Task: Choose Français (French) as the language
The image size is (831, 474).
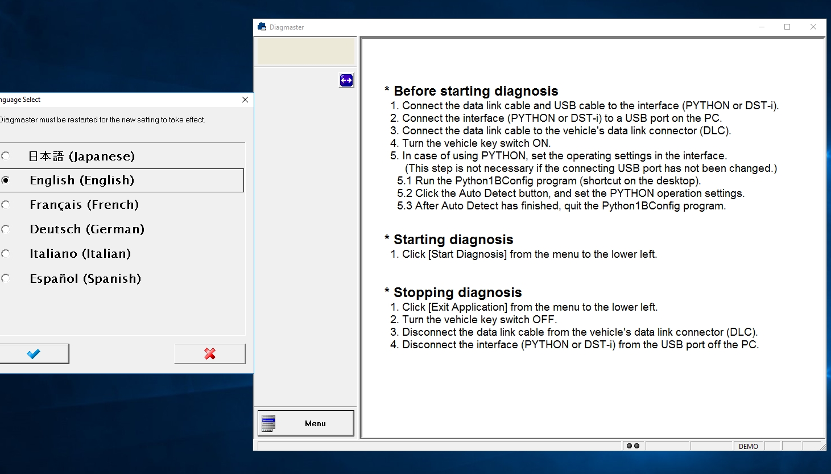Action: 6,205
